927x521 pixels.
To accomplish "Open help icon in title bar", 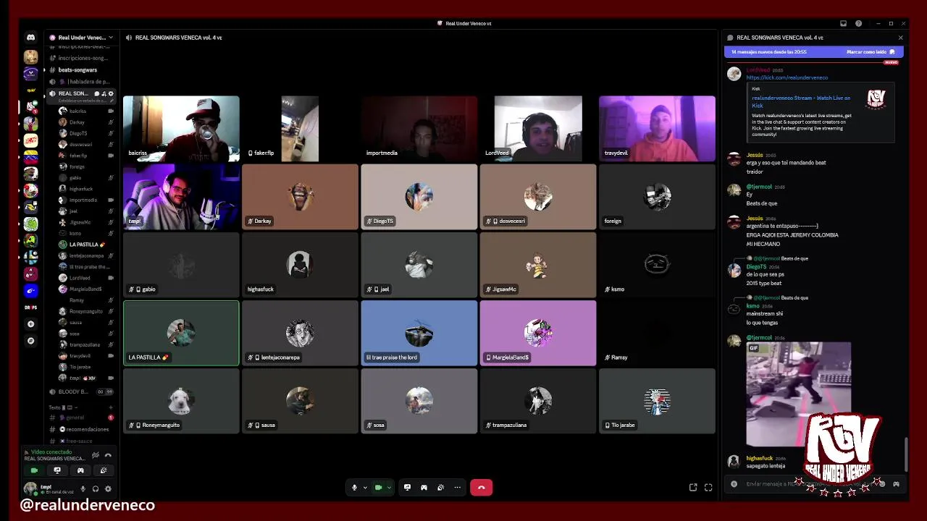I will (858, 23).
